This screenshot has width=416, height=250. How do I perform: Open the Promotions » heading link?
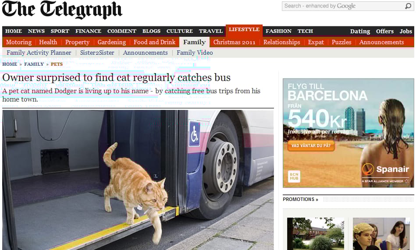300,199
